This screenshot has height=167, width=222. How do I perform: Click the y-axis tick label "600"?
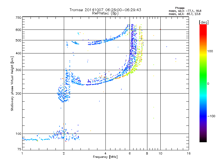click(18, 30)
